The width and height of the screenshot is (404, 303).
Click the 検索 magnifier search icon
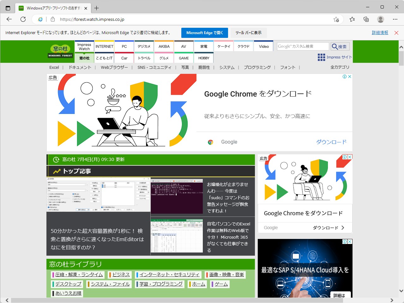pyautogui.click(x=335, y=46)
